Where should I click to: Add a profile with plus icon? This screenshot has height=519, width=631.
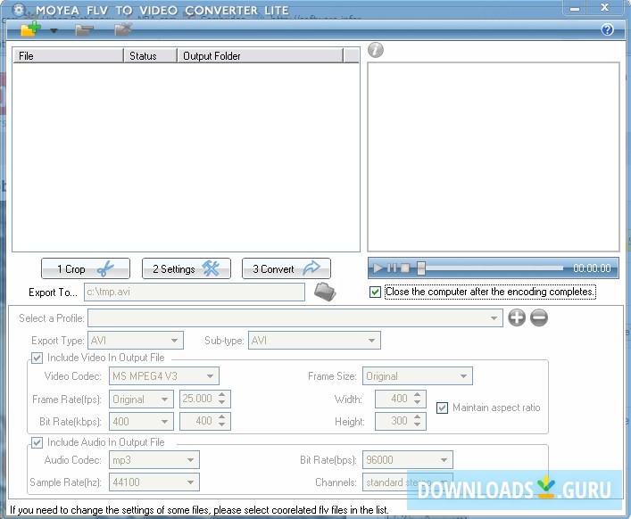[517, 317]
